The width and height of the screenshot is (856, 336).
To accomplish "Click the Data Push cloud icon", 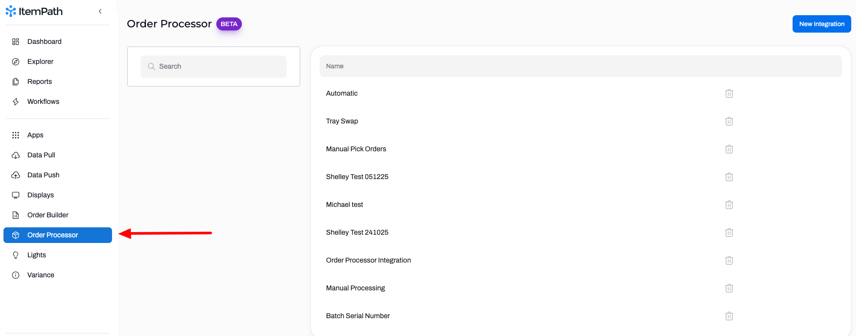I will pyautogui.click(x=16, y=175).
